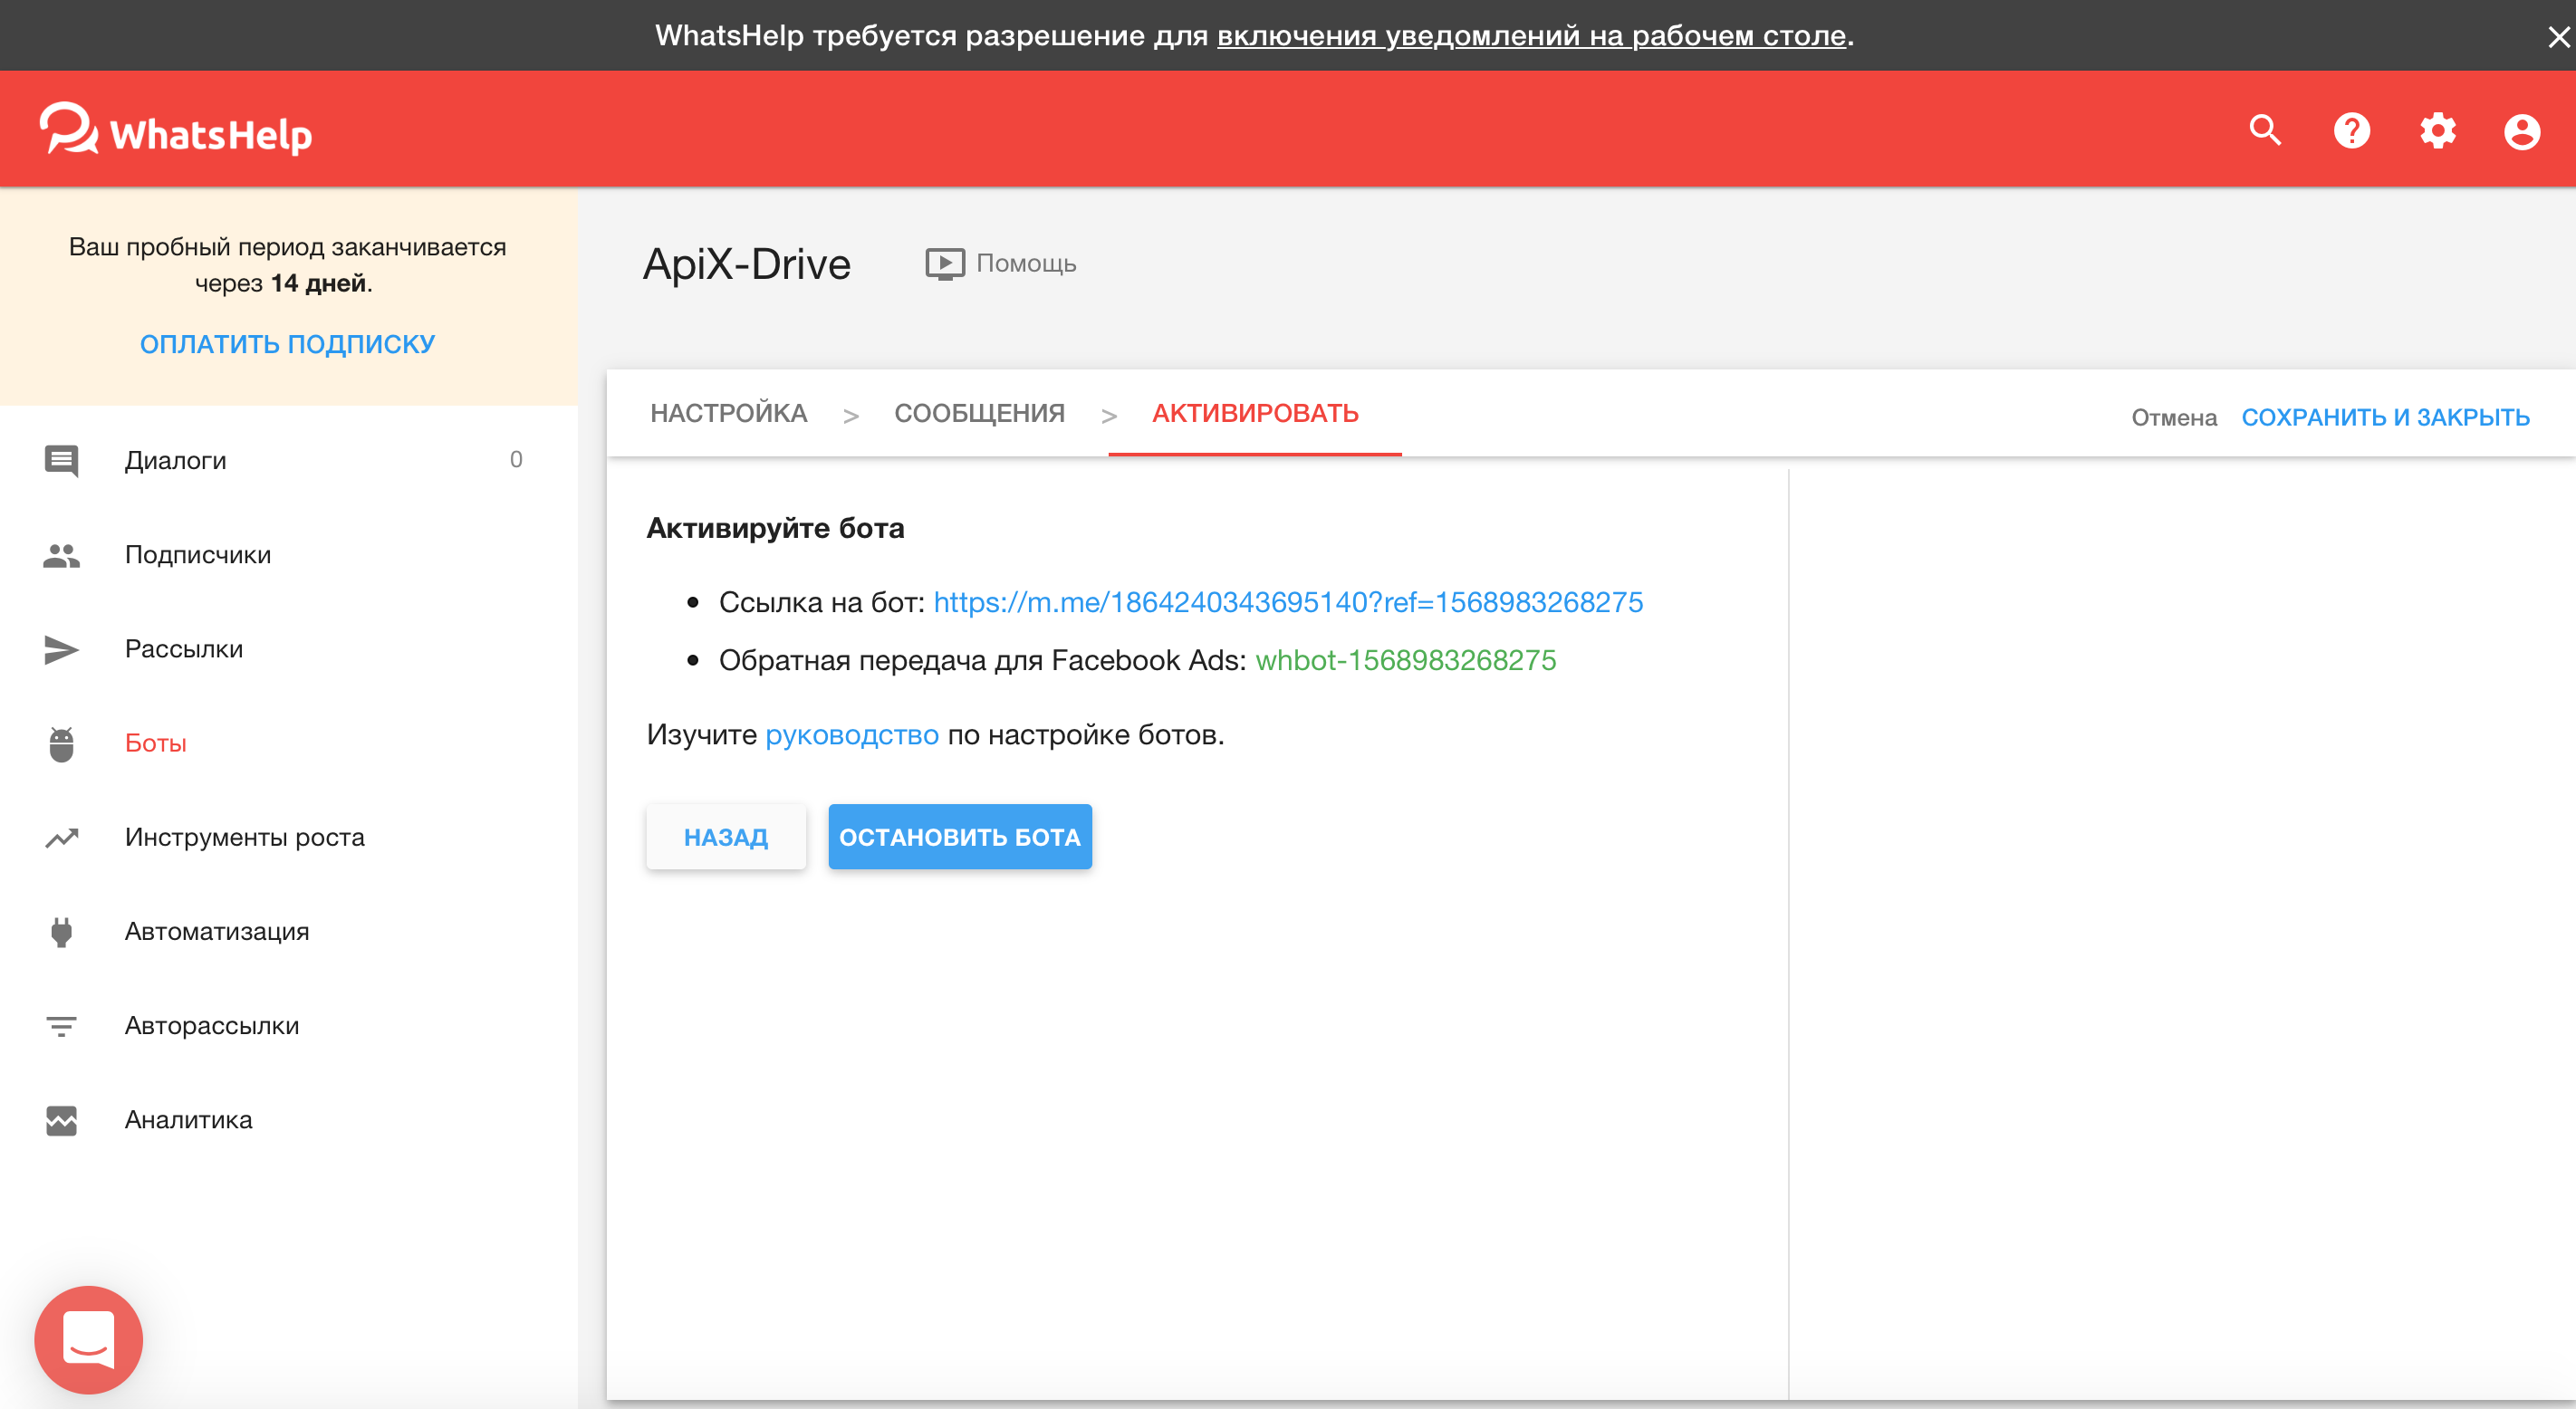Screen dimensions: 2576x1409
Task: Open the help question mark icon
Action: [2351, 131]
